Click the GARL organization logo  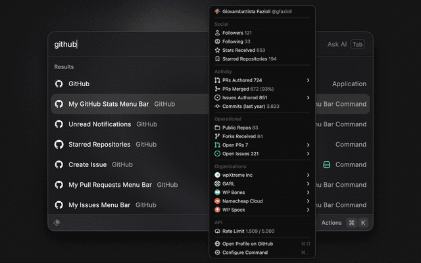click(217, 184)
